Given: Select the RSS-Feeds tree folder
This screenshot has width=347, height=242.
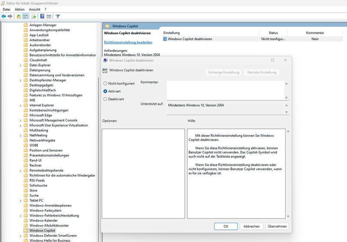Looking at the screenshot, I should point(37,181).
